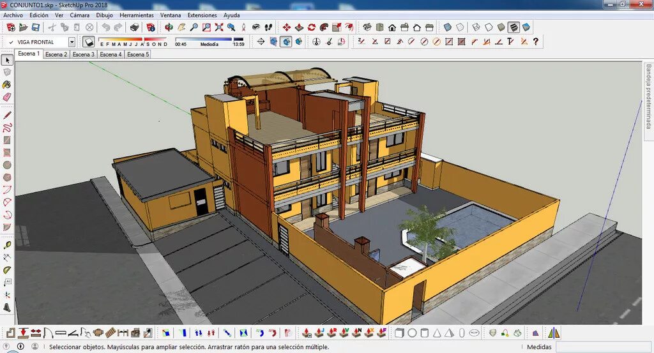Switch to Iso standard view
Viewport: 654px width, 353px height.
coord(367,27)
